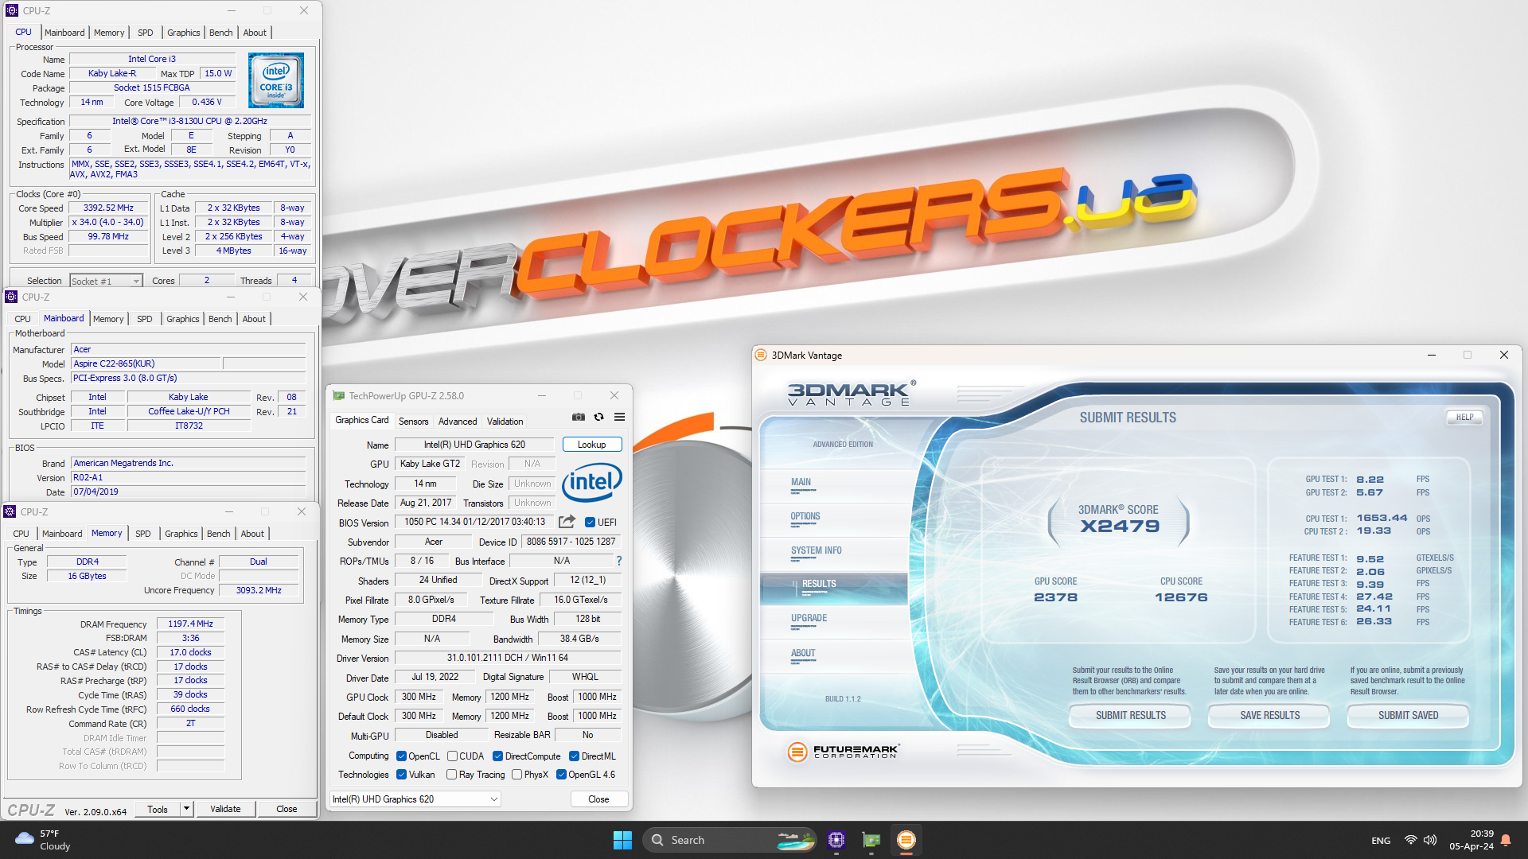The height and width of the screenshot is (859, 1528).
Task: Click the GPU Name field in GPU-Z
Action: [474, 445]
